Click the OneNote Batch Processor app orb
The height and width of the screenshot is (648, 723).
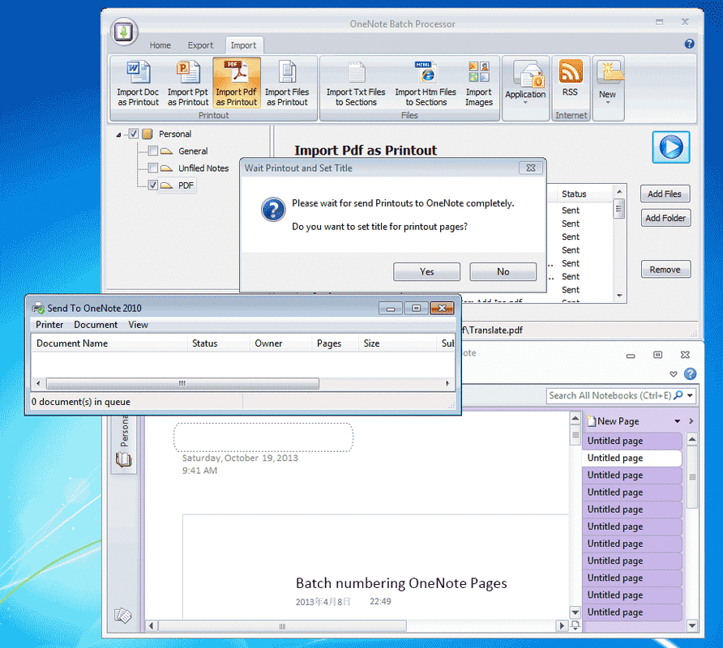pos(124,32)
